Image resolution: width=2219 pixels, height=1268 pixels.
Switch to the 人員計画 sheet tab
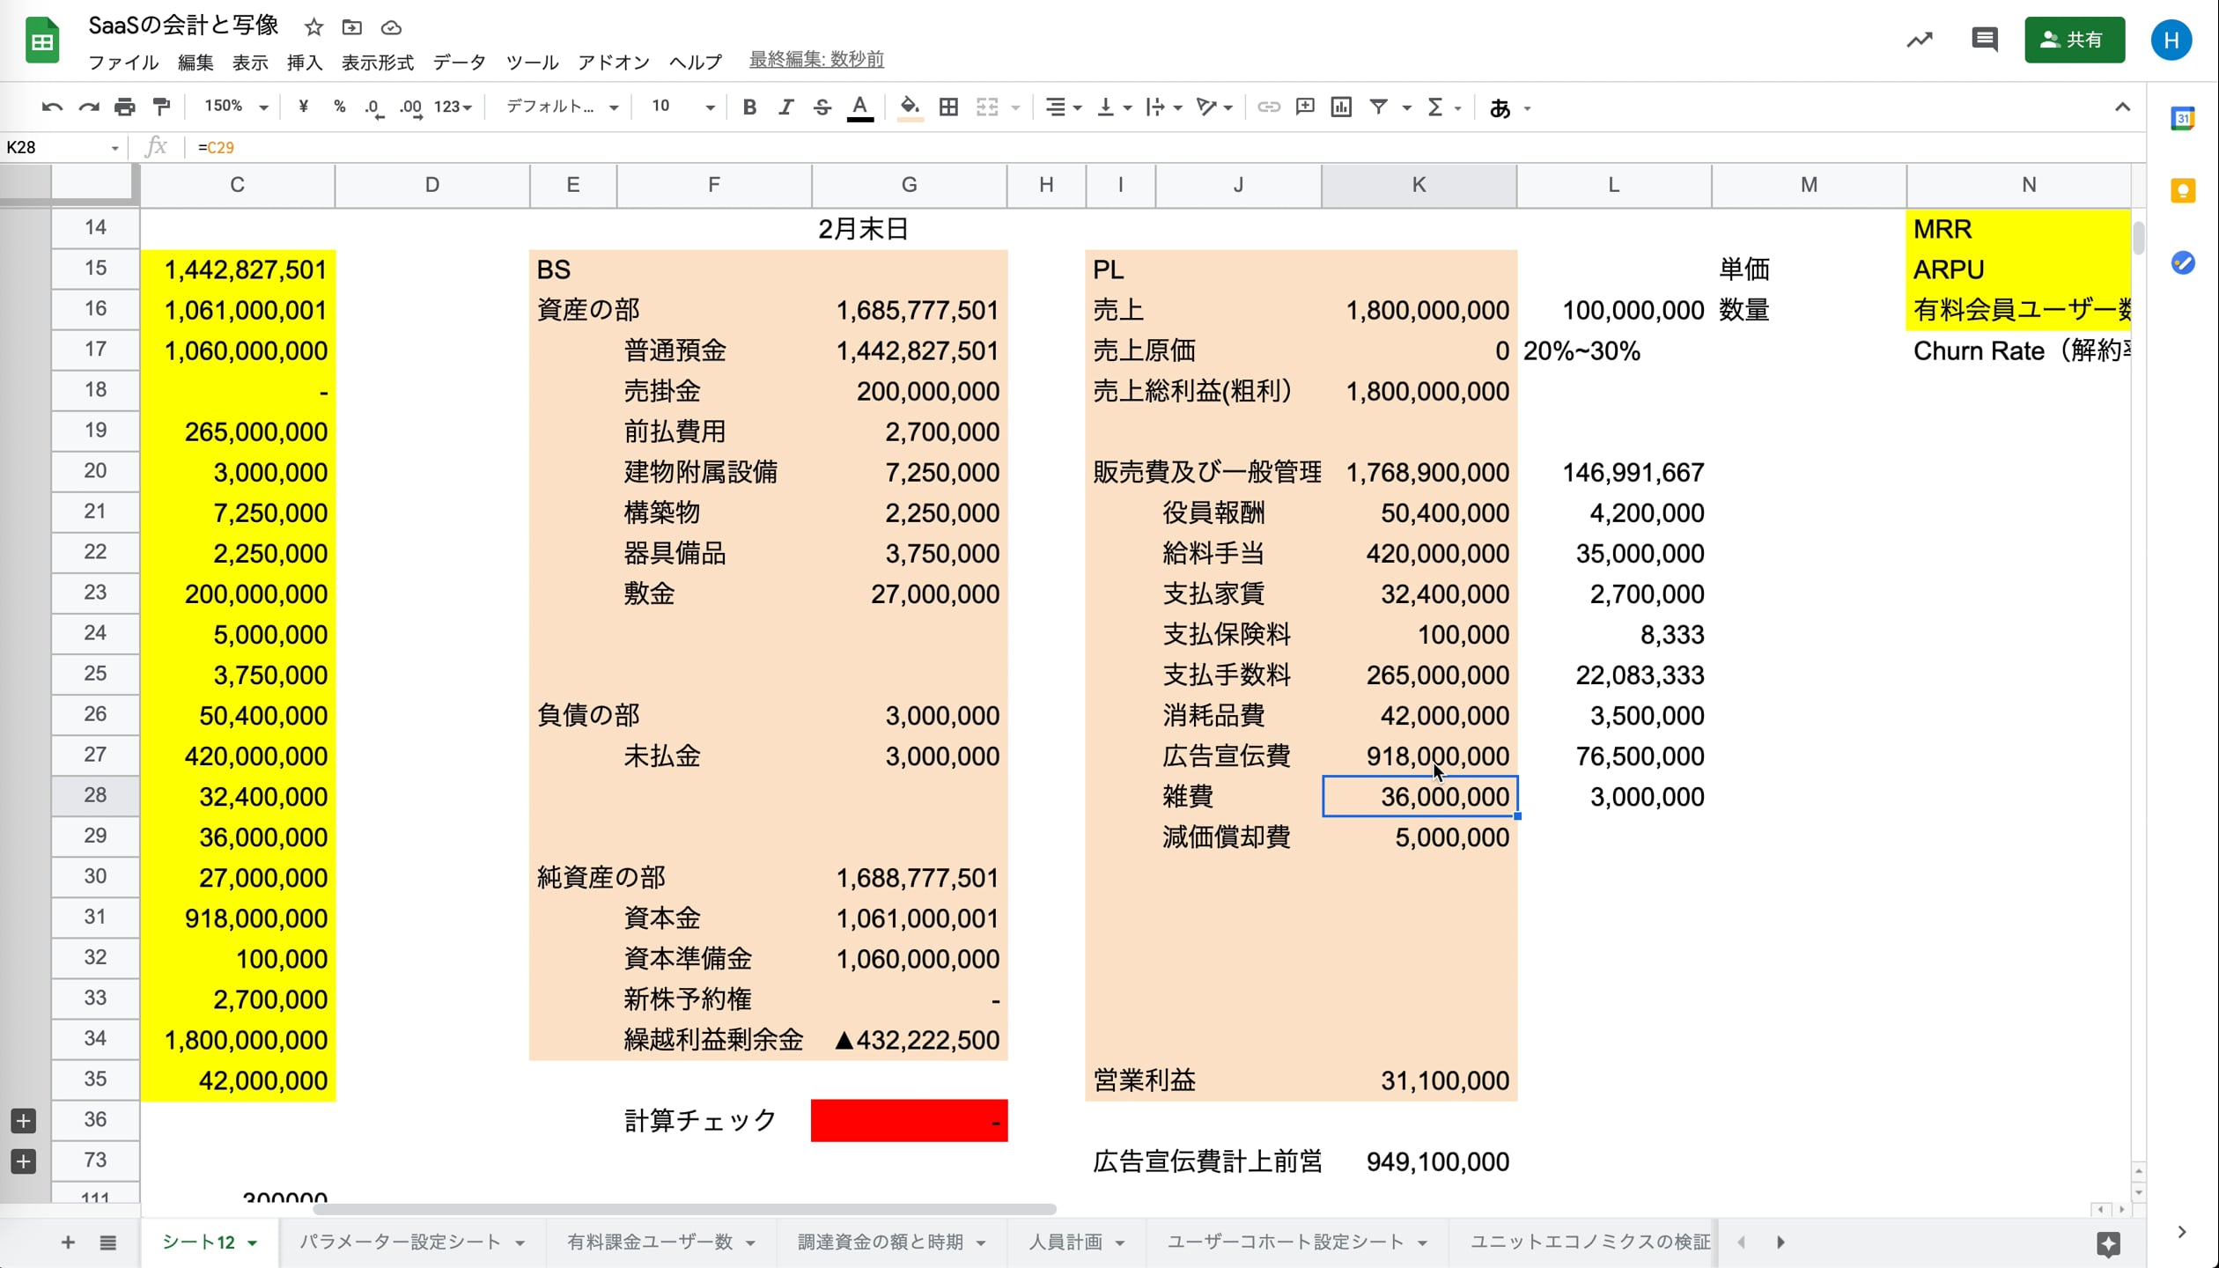1065,1242
